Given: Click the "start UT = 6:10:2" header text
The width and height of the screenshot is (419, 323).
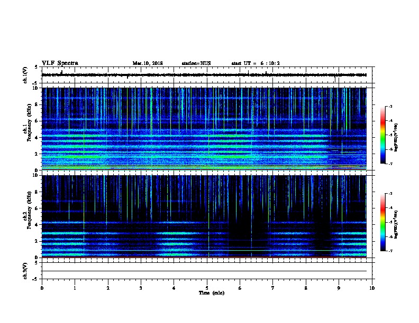Looking at the screenshot, I should (x=256, y=63).
